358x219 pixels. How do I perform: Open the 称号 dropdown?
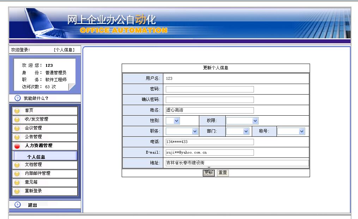click(291, 131)
